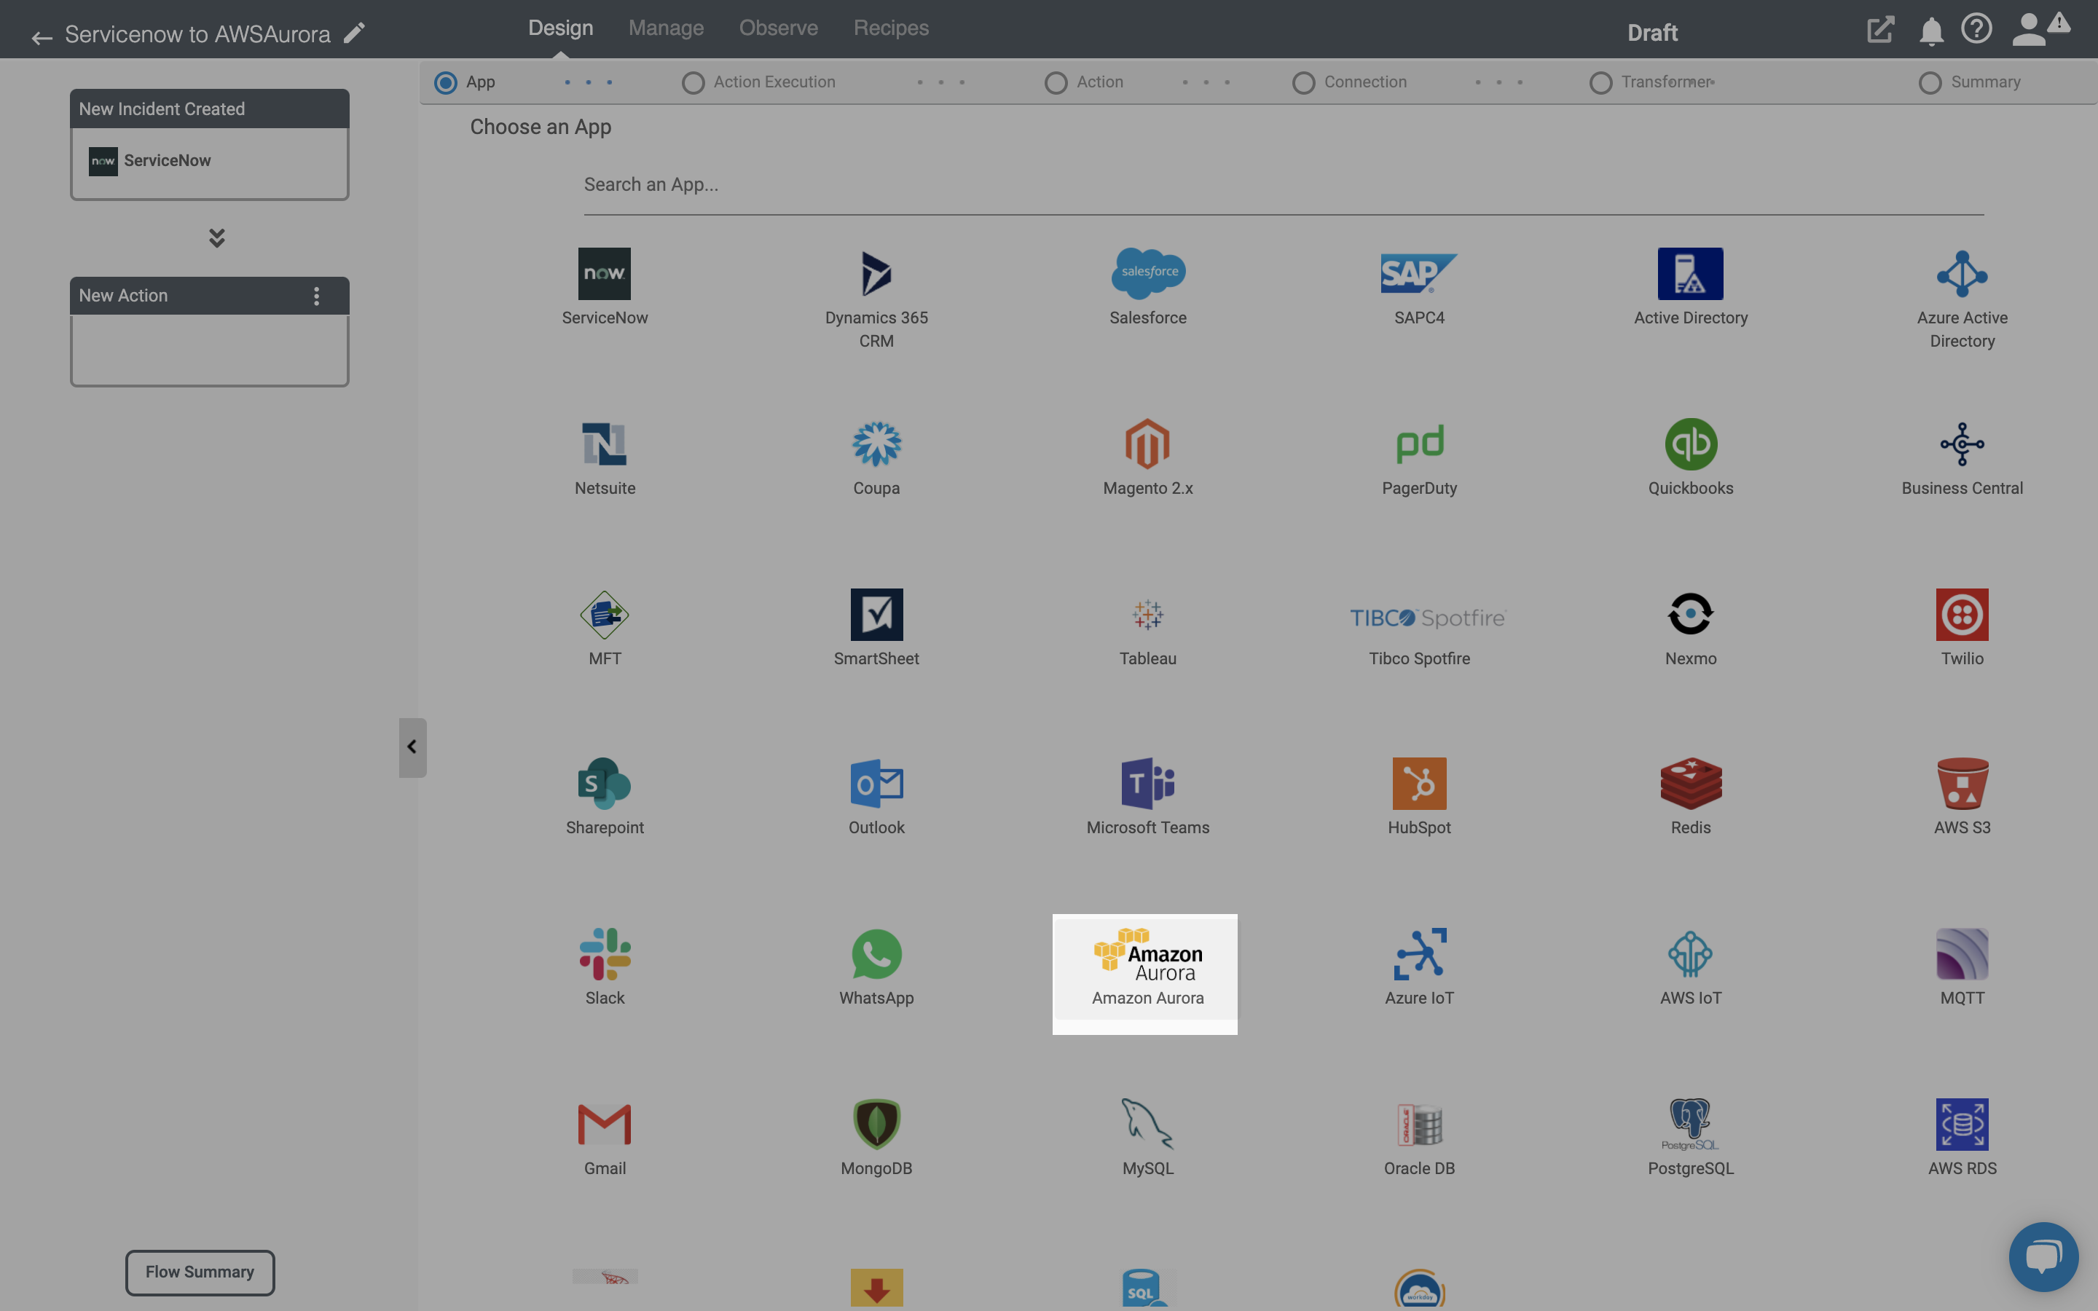Screen dimensions: 2098x1311
Task: Click the back arrow to rename recipe
Action: click(41, 34)
